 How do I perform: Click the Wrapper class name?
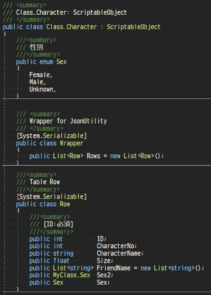tap(71, 144)
